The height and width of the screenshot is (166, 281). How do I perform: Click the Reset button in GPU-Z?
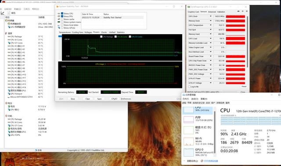[244, 86]
